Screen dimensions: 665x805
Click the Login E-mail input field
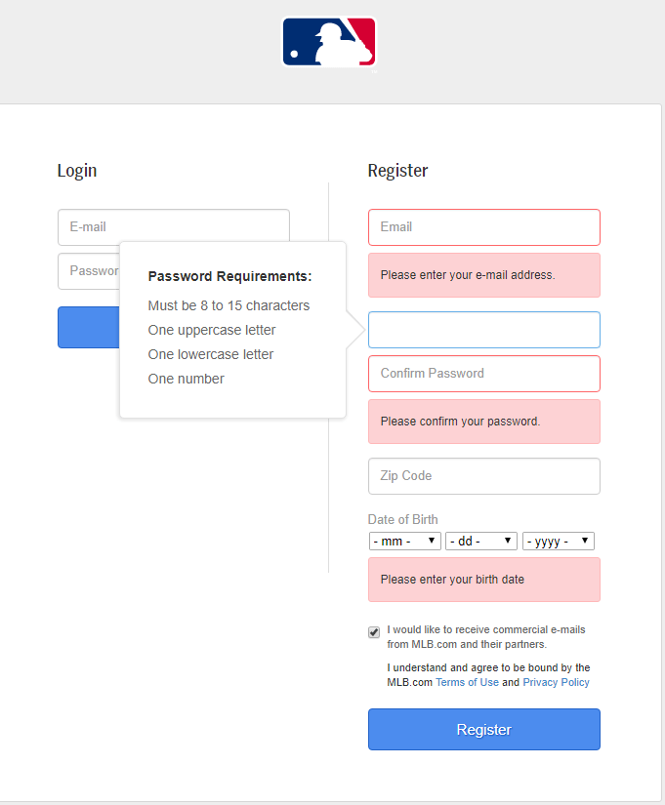point(173,226)
